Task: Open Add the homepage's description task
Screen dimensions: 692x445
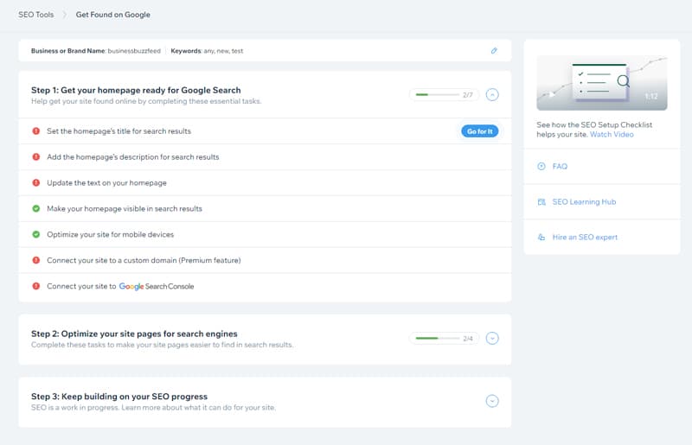Action: pos(132,157)
